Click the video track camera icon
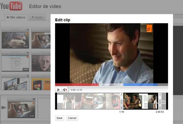 point(4,108)
